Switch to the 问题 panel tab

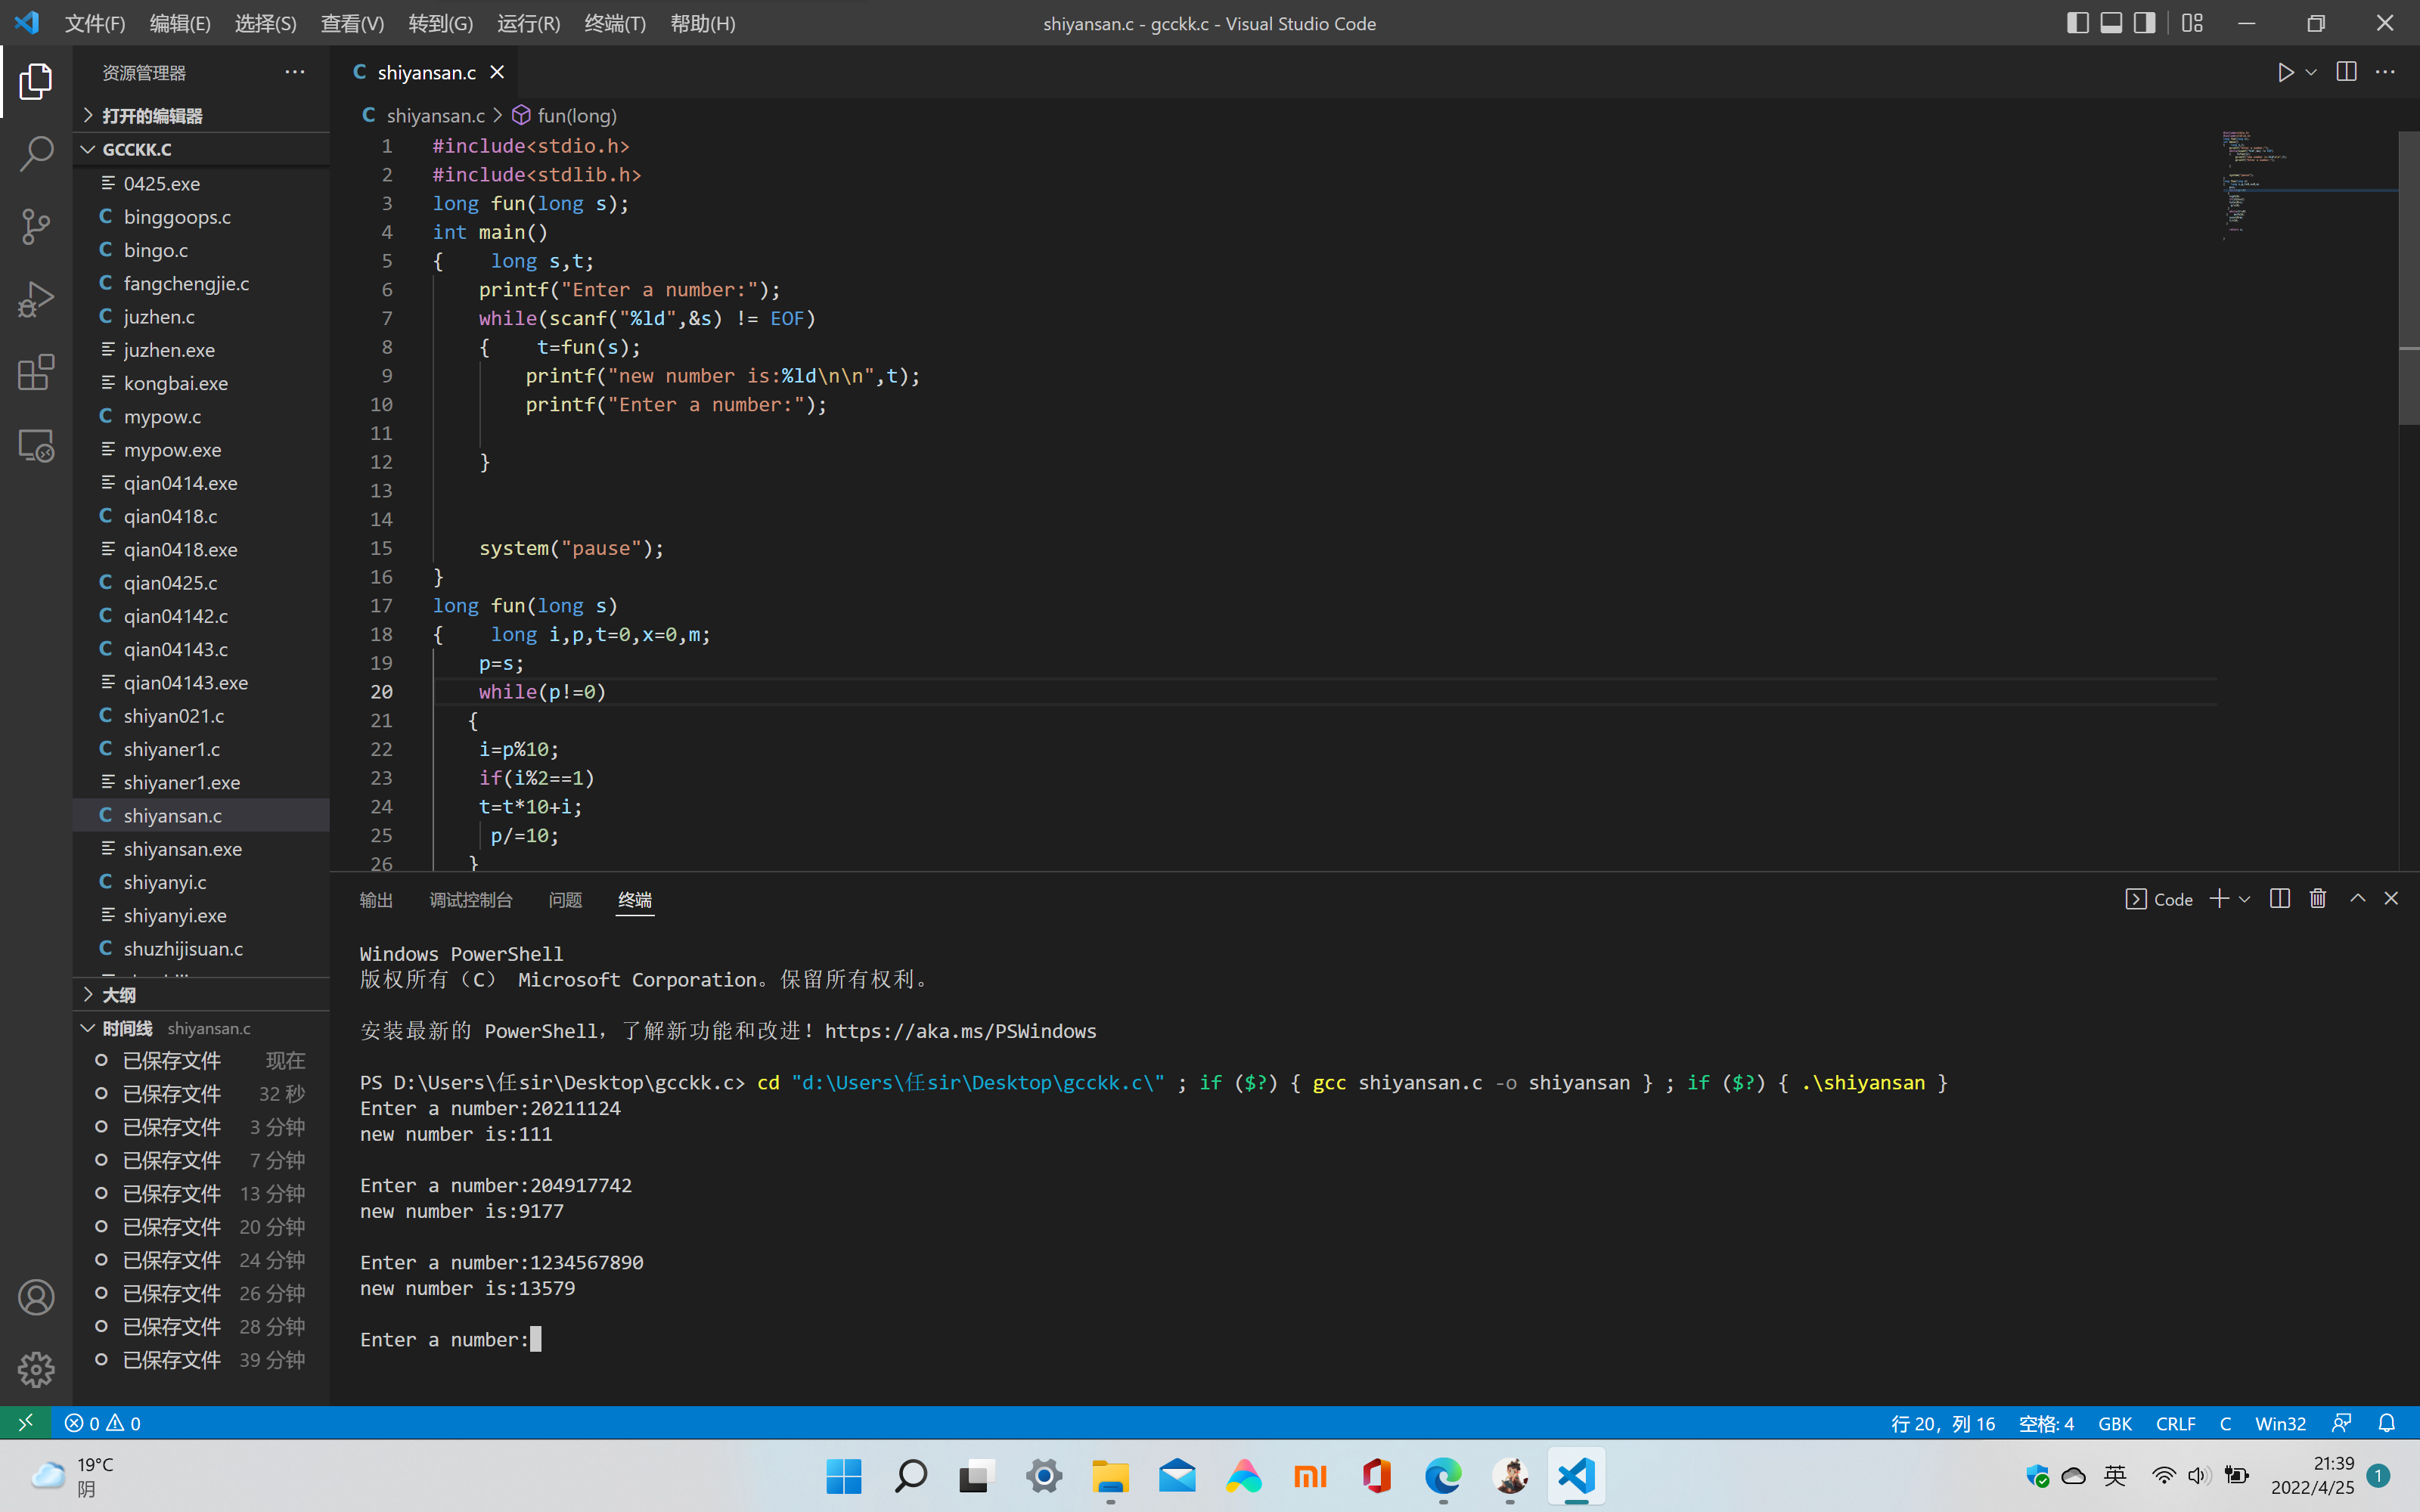(x=565, y=900)
